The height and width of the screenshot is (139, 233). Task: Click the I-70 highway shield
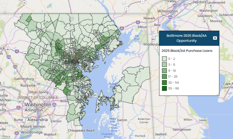[17, 51]
